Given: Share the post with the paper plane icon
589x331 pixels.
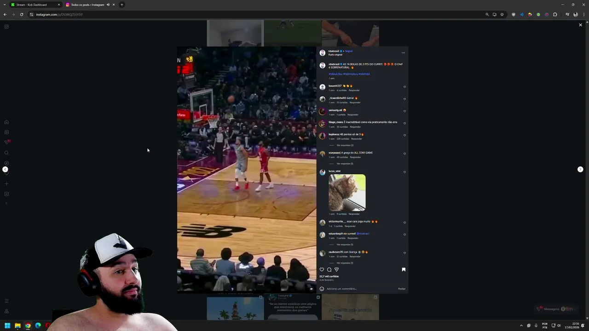Looking at the screenshot, I should tap(336, 269).
